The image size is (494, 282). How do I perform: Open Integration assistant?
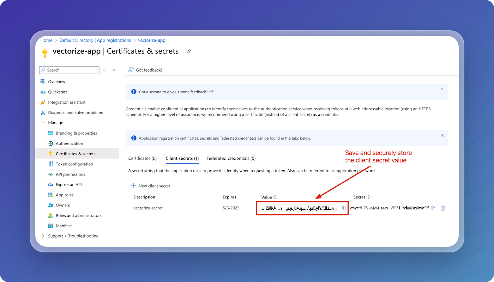(67, 102)
